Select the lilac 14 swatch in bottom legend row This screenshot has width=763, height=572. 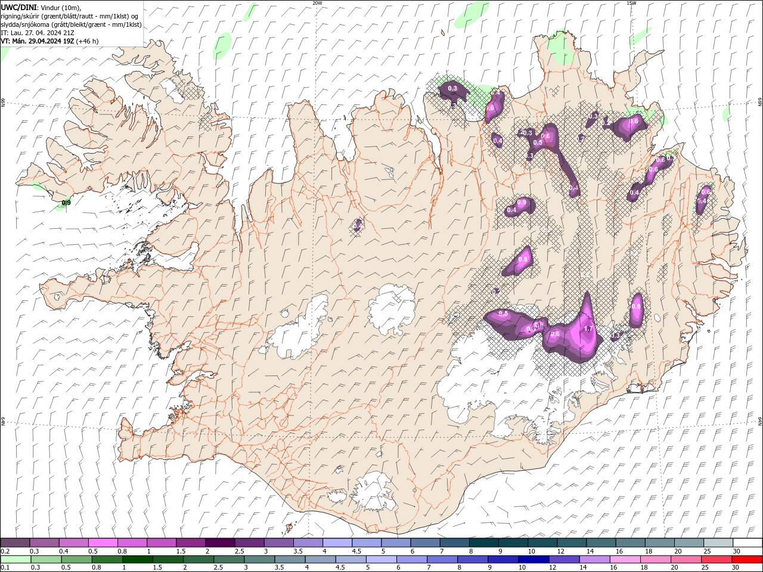pyautogui.click(x=594, y=559)
